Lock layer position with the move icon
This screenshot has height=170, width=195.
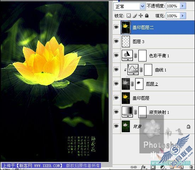(x=140, y=16)
